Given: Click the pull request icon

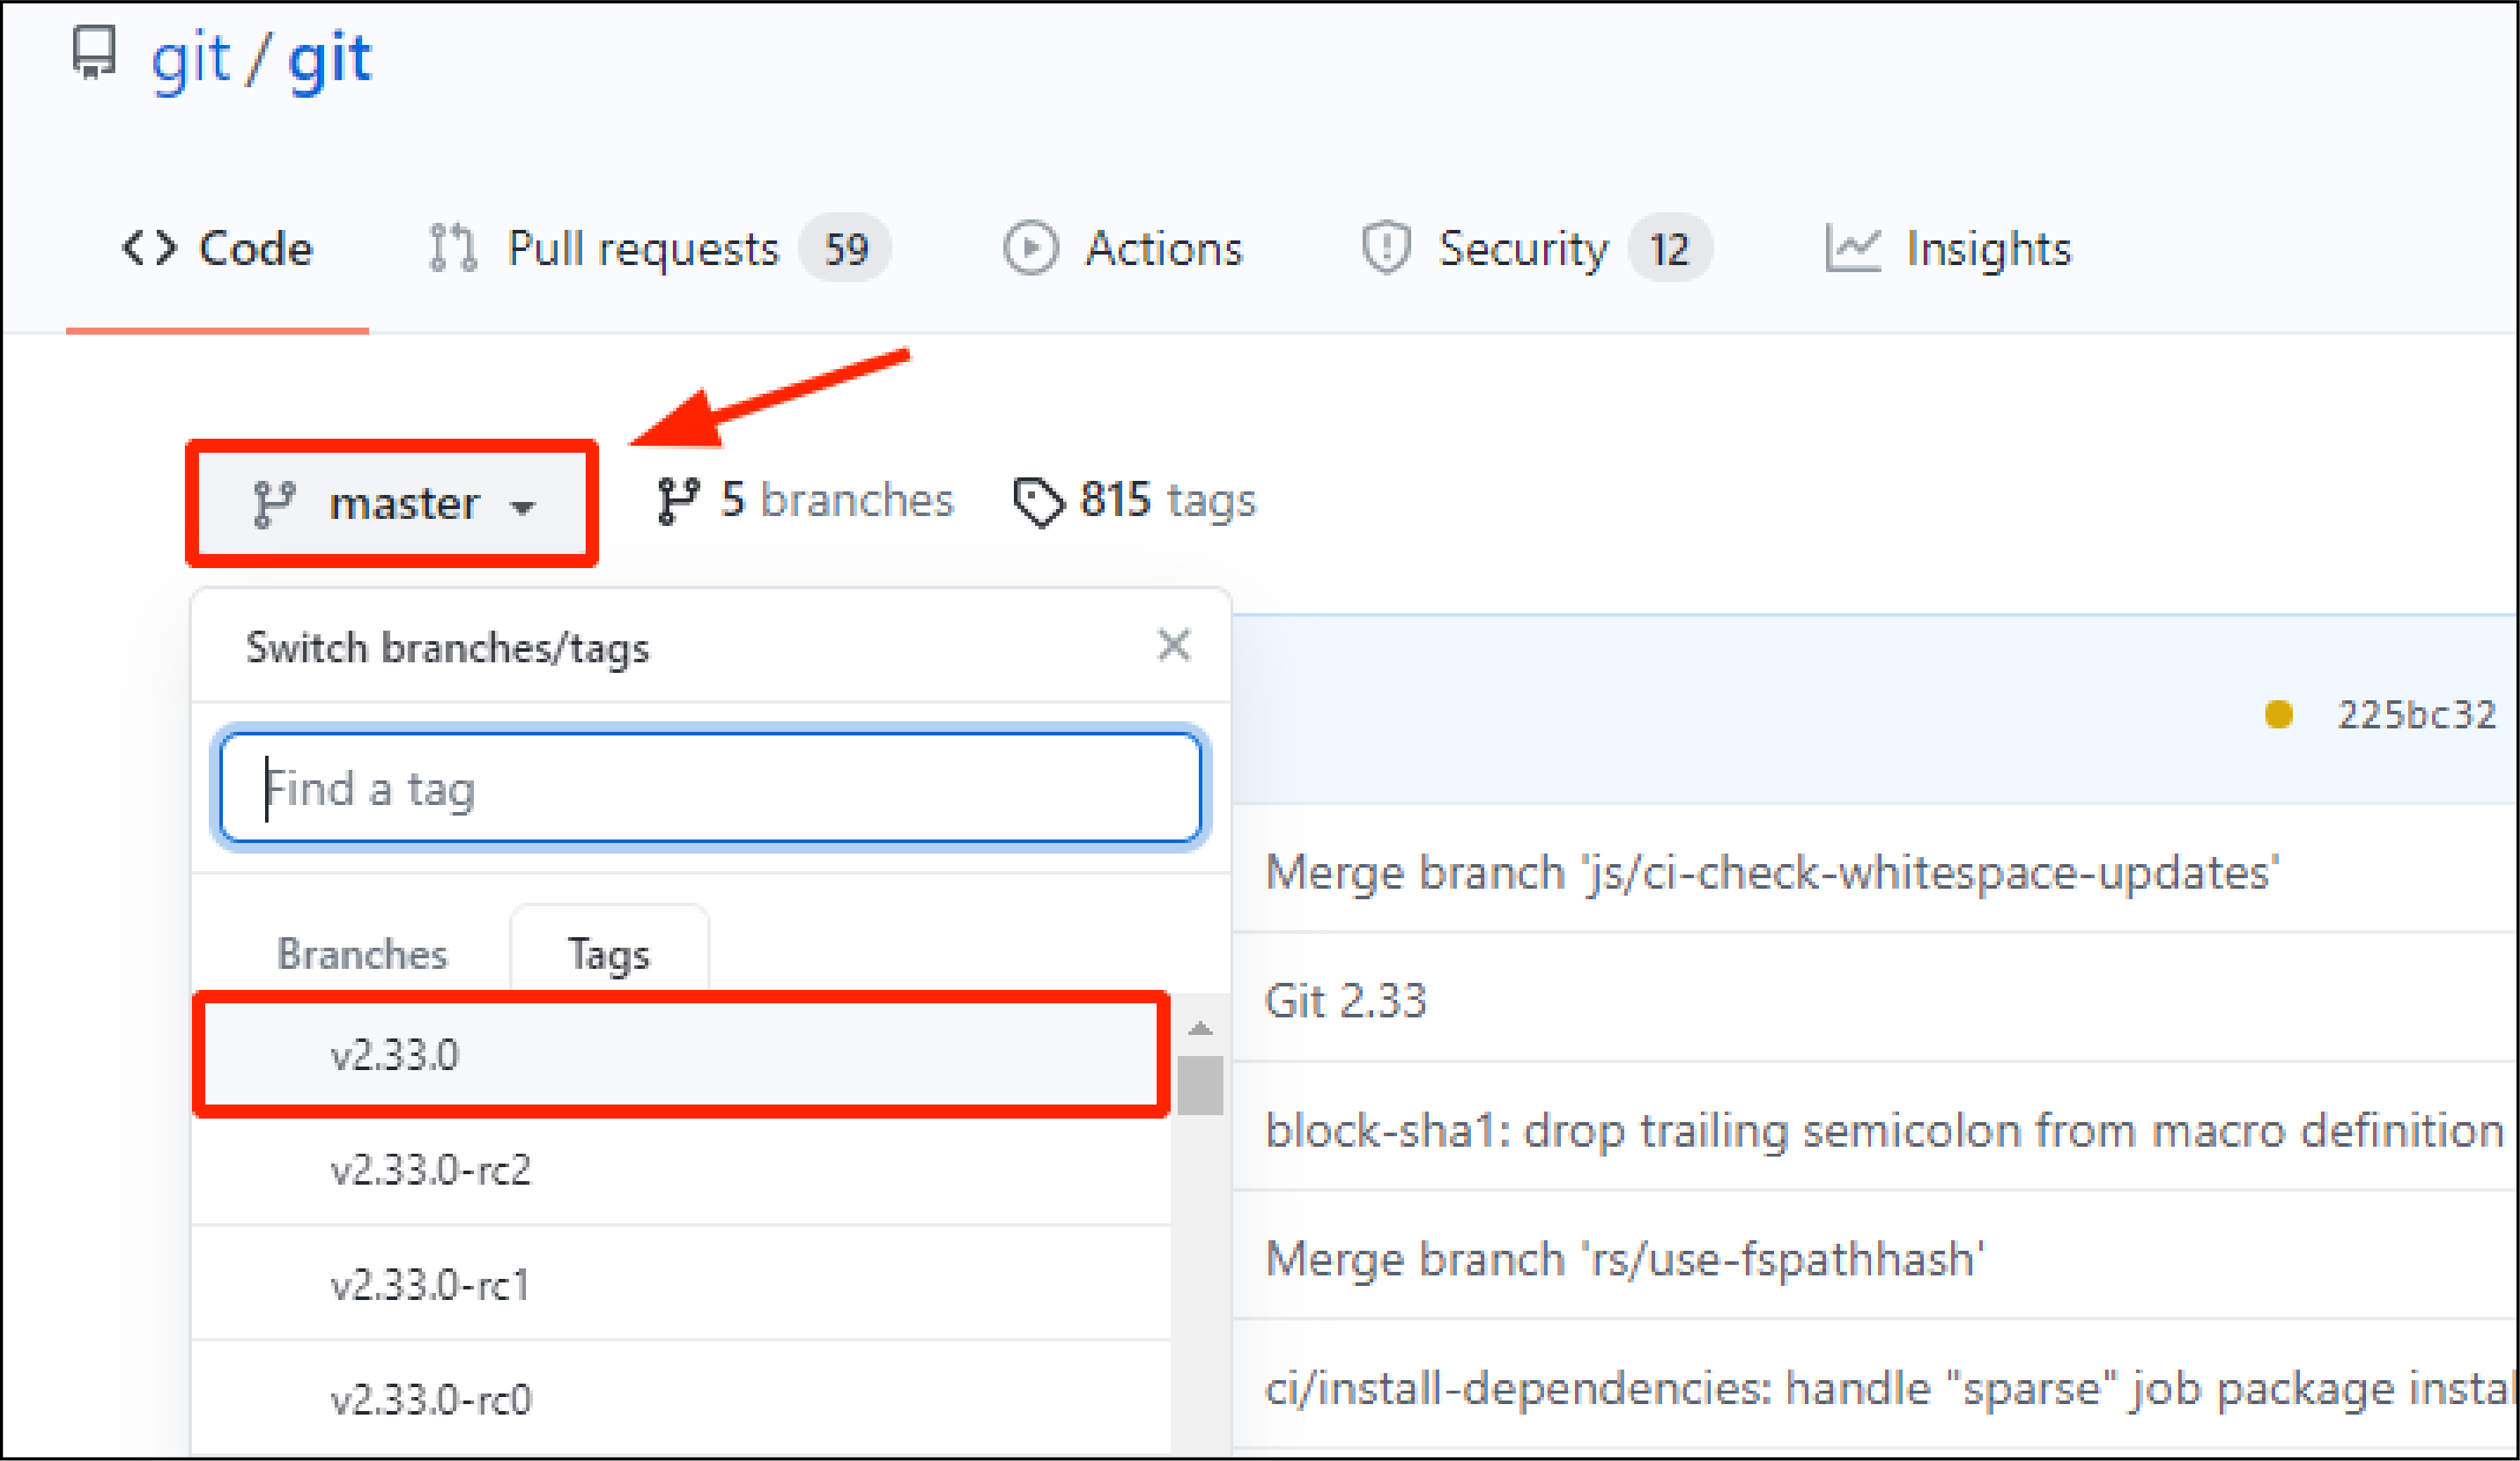Looking at the screenshot, I should pos(453,248).
